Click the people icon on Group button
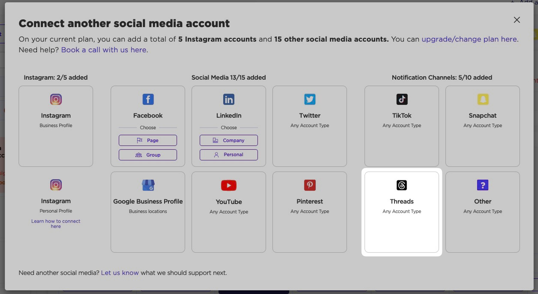The height and width of the screenshot is (294, 538). pos(139,155)
